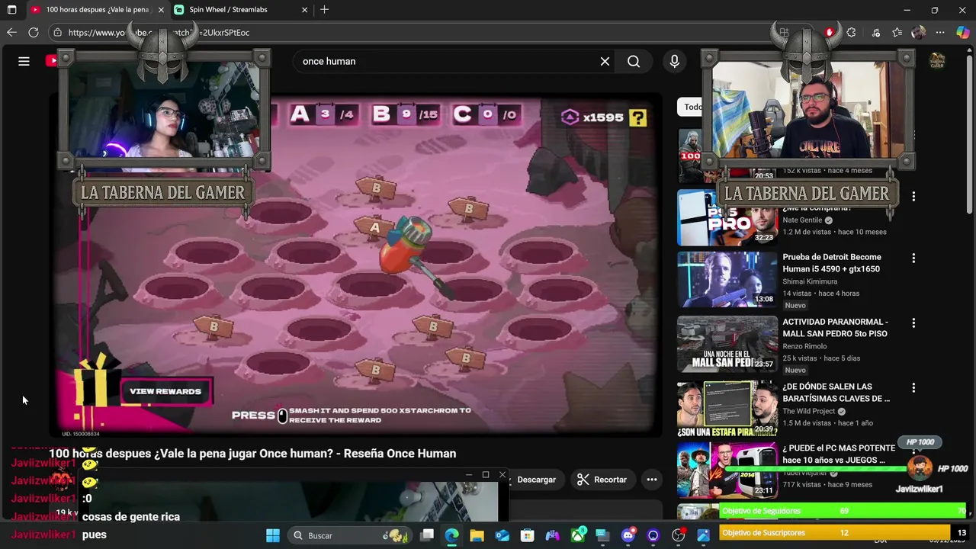Screen dimensions: 976x549
Task: Click the YouTube search magnifier button
Action: tap(634, 61)
